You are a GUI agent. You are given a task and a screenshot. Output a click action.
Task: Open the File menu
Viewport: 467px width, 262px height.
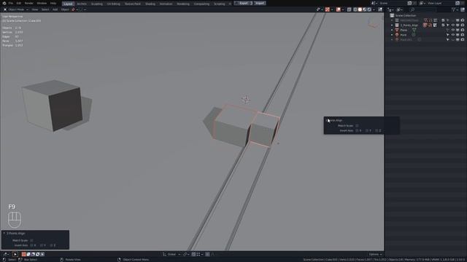point(11,3)
